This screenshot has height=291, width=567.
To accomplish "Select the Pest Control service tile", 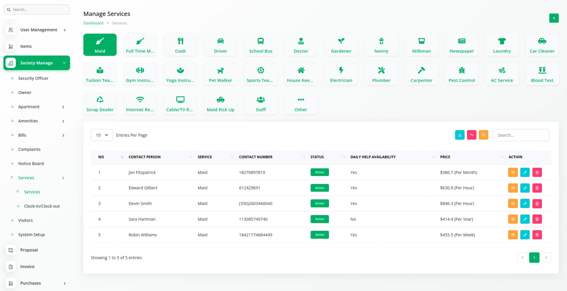I will pos(462,74).
